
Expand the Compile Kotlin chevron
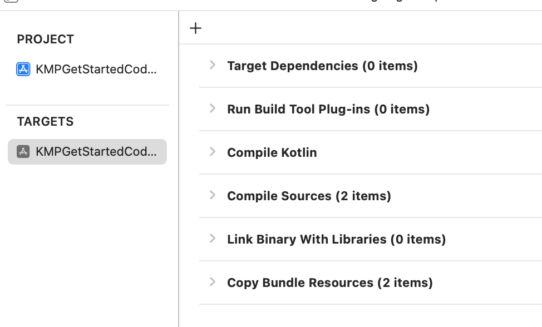(x=212, y=152)
